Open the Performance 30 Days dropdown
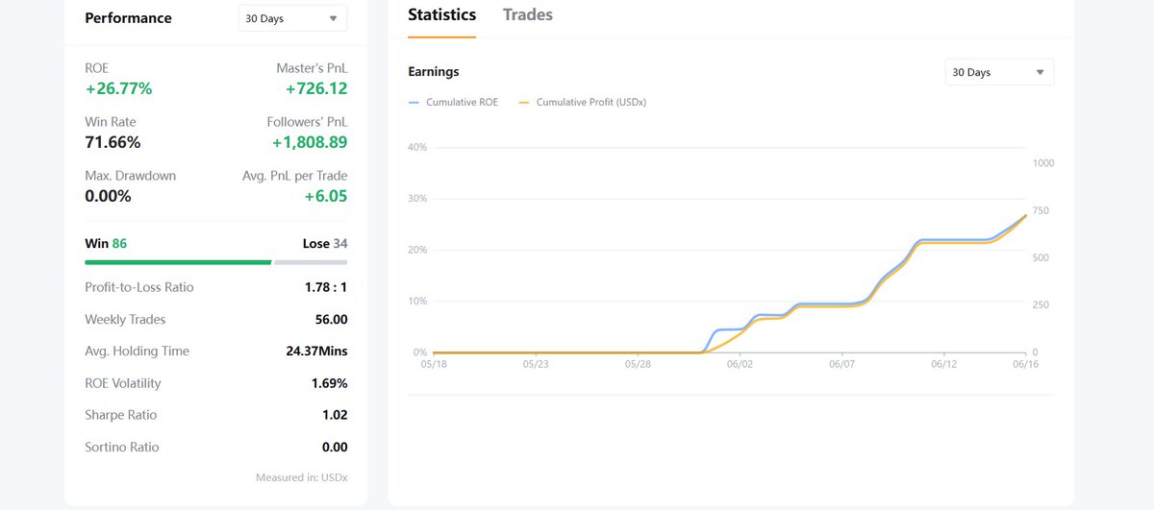The width and height of the screenshot is (1154, 510). [x=292, y=18]
